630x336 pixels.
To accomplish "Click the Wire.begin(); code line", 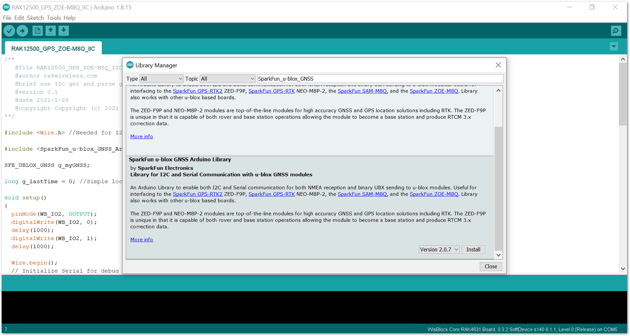I will (34, 263).
